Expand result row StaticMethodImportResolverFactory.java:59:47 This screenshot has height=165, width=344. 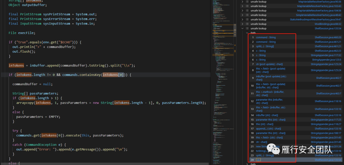(242, 19)
